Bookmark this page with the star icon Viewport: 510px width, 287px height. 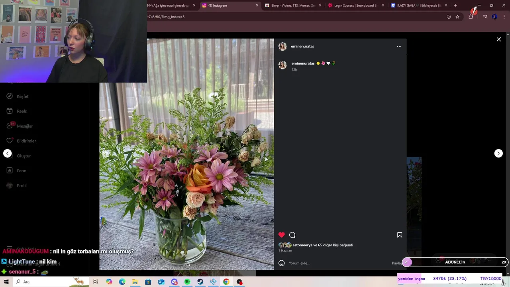click(x=457, y=17)
